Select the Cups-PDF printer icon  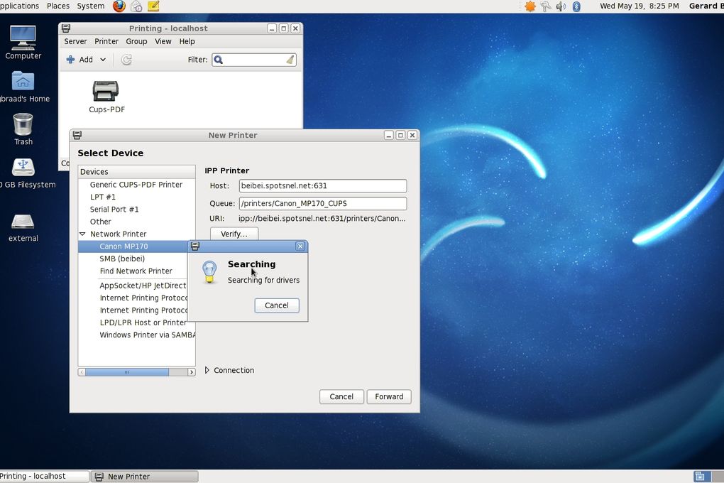(x=106, y=96)
